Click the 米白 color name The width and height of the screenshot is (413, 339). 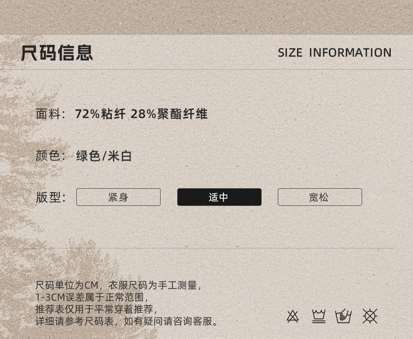(x=120, y=156)
